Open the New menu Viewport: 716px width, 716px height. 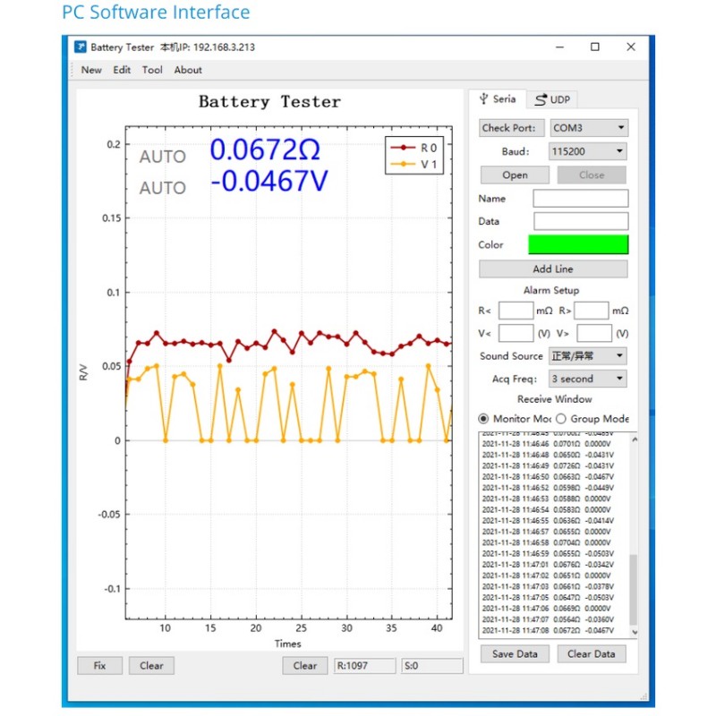pos(91,70)
